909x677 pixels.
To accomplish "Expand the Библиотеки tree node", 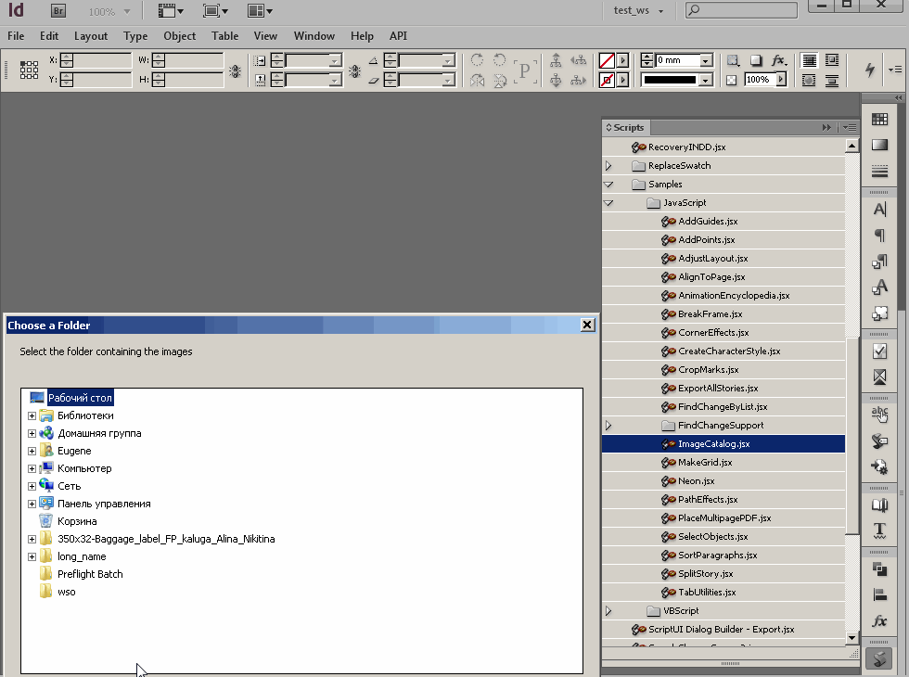I will [x=32, y=416].
